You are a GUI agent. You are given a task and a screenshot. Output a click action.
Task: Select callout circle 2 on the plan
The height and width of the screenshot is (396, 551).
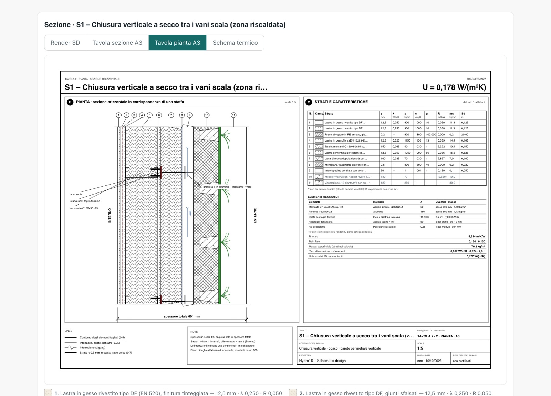pyautogui.click(x=126, y=115)
